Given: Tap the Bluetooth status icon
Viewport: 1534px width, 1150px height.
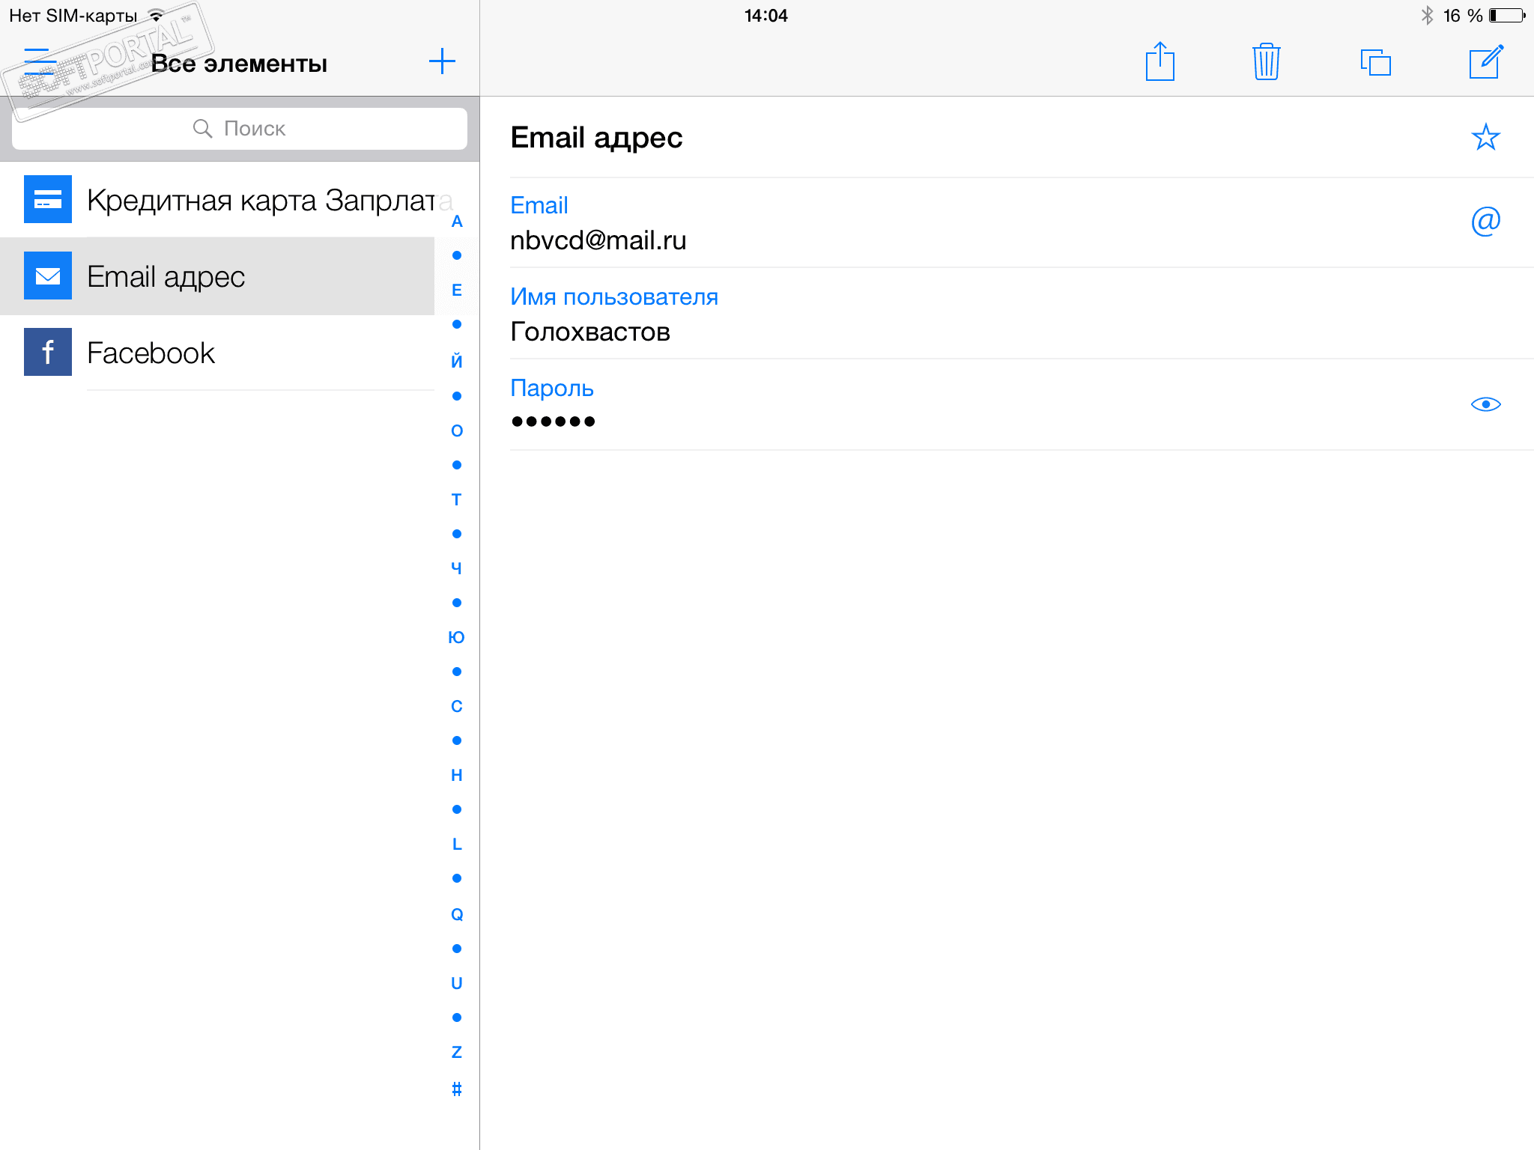Looking at the screenshot, I should [x=1427, y=16].
